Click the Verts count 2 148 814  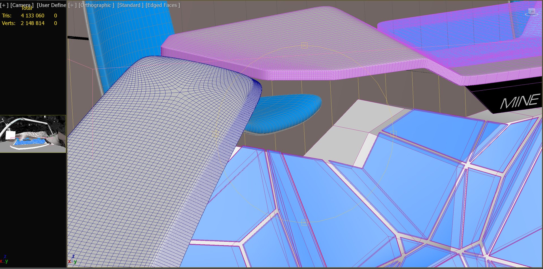click(x=33, y=23)
